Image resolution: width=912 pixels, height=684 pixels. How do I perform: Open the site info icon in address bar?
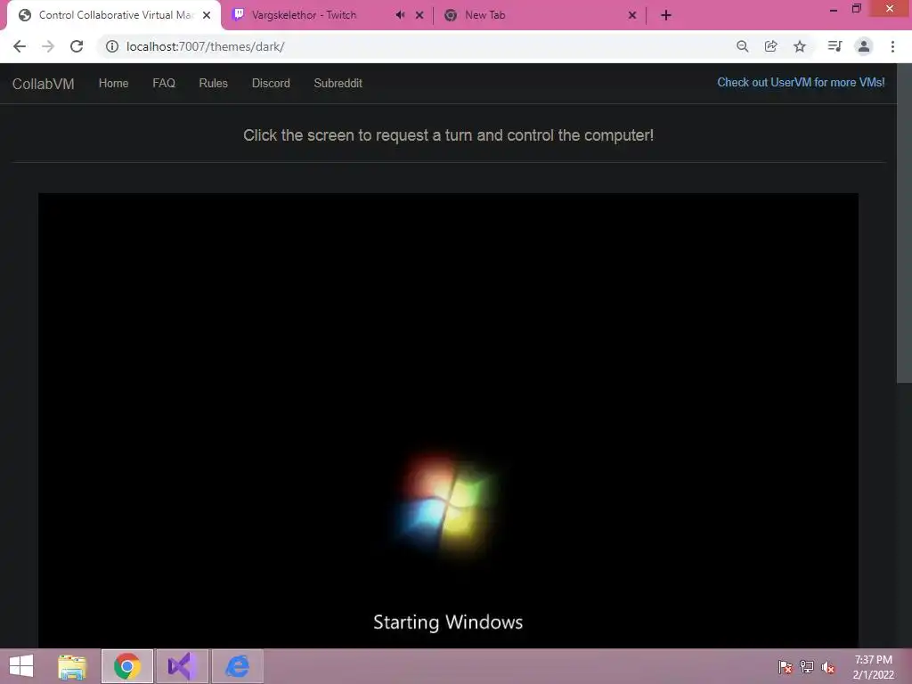tap(111, 46)
